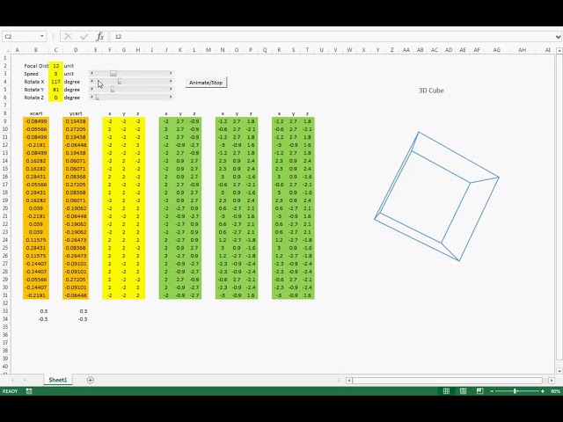Viewport: 563px width, 422px height.
Task: Select the Speed value cell showing 3
Action: pos(55,74)
